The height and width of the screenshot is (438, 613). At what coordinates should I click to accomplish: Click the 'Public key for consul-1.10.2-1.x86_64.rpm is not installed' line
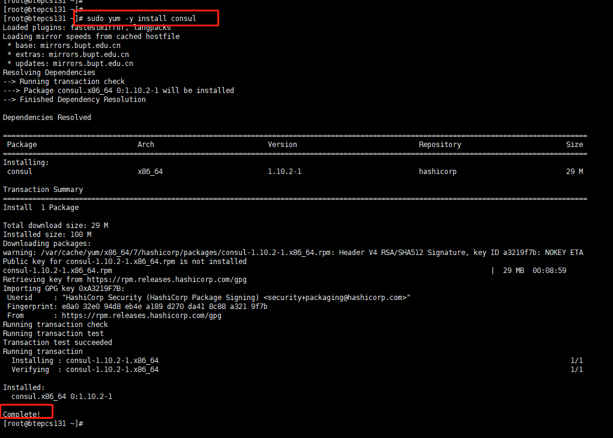coord(125,261)
